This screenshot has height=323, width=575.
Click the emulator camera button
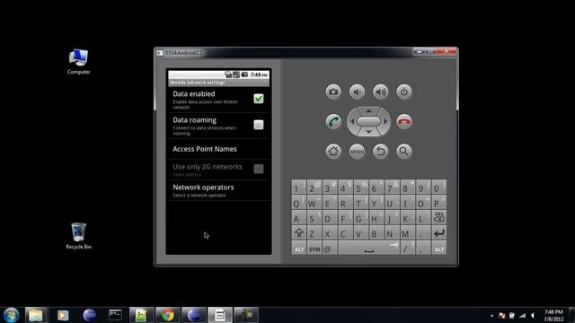tap(333, 92)
